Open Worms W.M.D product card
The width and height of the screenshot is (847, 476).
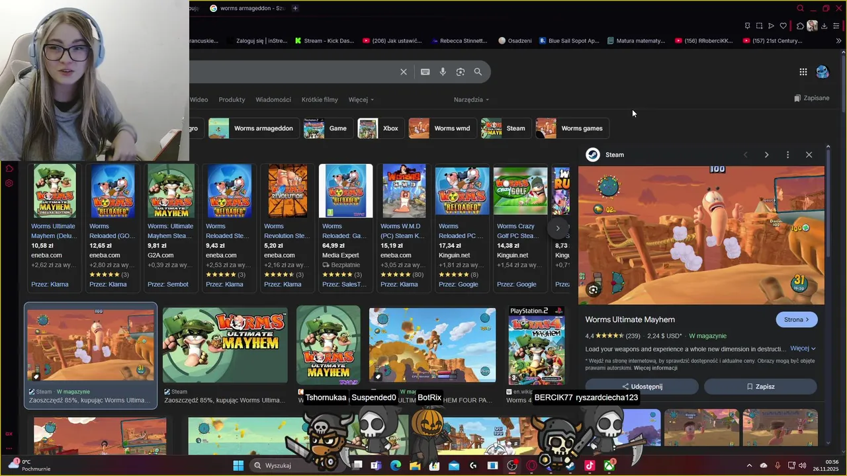click(x=404, y=227)
